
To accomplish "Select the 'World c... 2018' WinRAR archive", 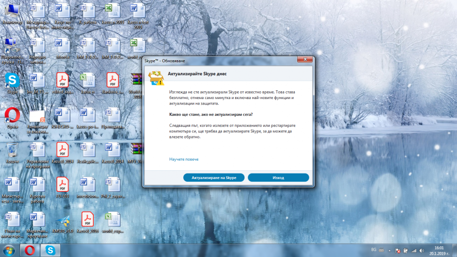I will point(136,86).
